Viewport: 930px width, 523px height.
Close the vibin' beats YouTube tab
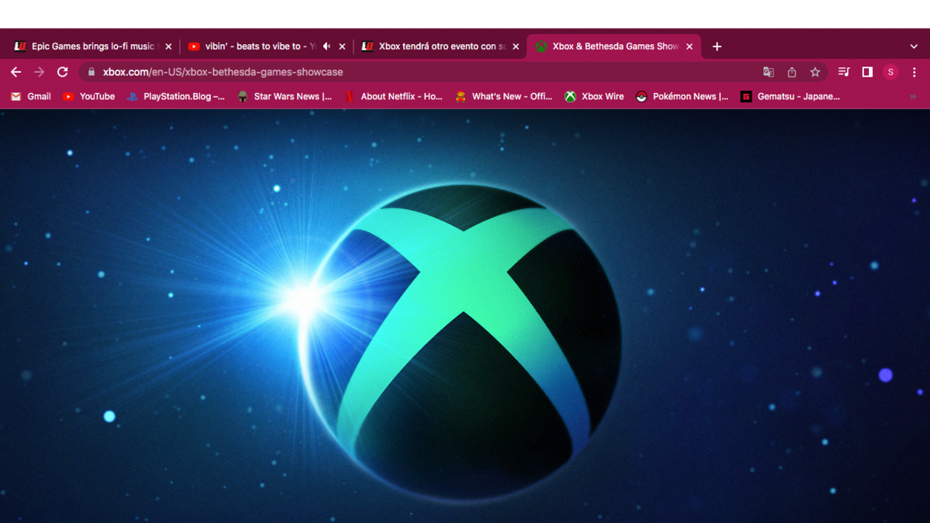click(x=342, y=46)
